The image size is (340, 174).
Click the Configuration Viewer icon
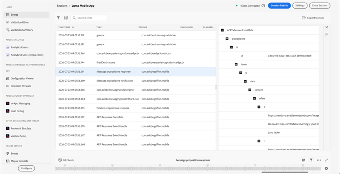[x=7, y=79]
